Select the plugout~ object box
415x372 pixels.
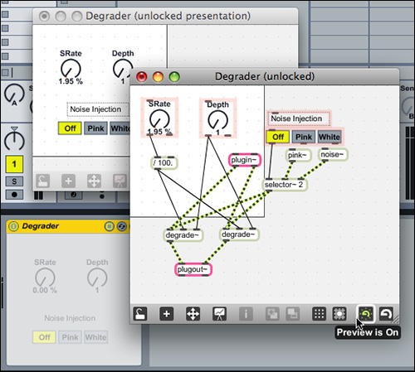pos(193,269)
